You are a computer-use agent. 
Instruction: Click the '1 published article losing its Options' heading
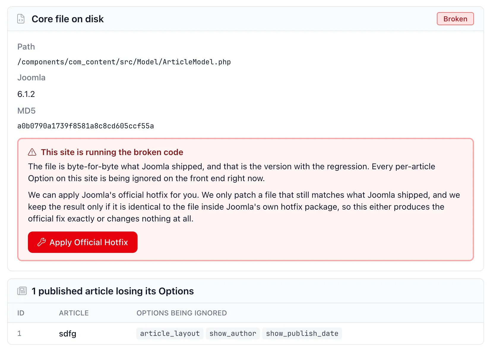point(113,291)
